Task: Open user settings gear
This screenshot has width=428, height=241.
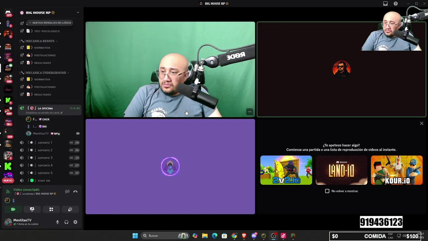Action: coord(75,222)
